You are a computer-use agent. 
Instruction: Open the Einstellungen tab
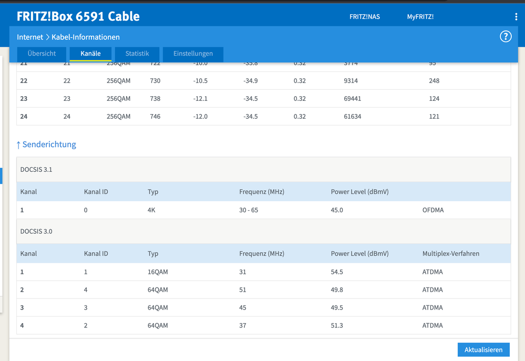point(193,54)
